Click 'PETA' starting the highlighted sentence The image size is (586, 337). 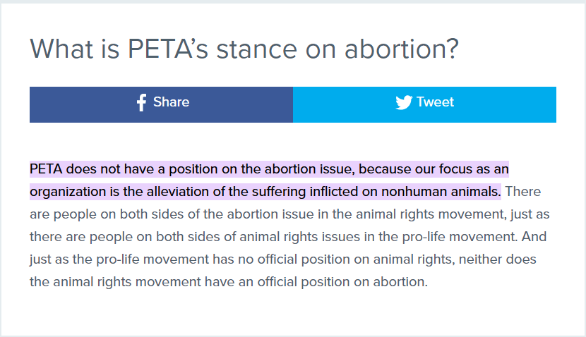46,169
